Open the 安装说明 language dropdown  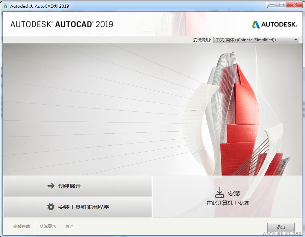(256, 40)
